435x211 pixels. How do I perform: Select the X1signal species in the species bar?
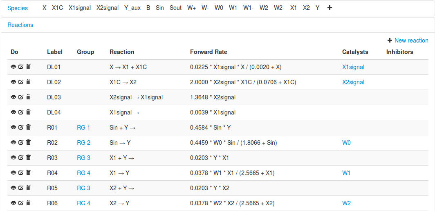coord(80,8)
